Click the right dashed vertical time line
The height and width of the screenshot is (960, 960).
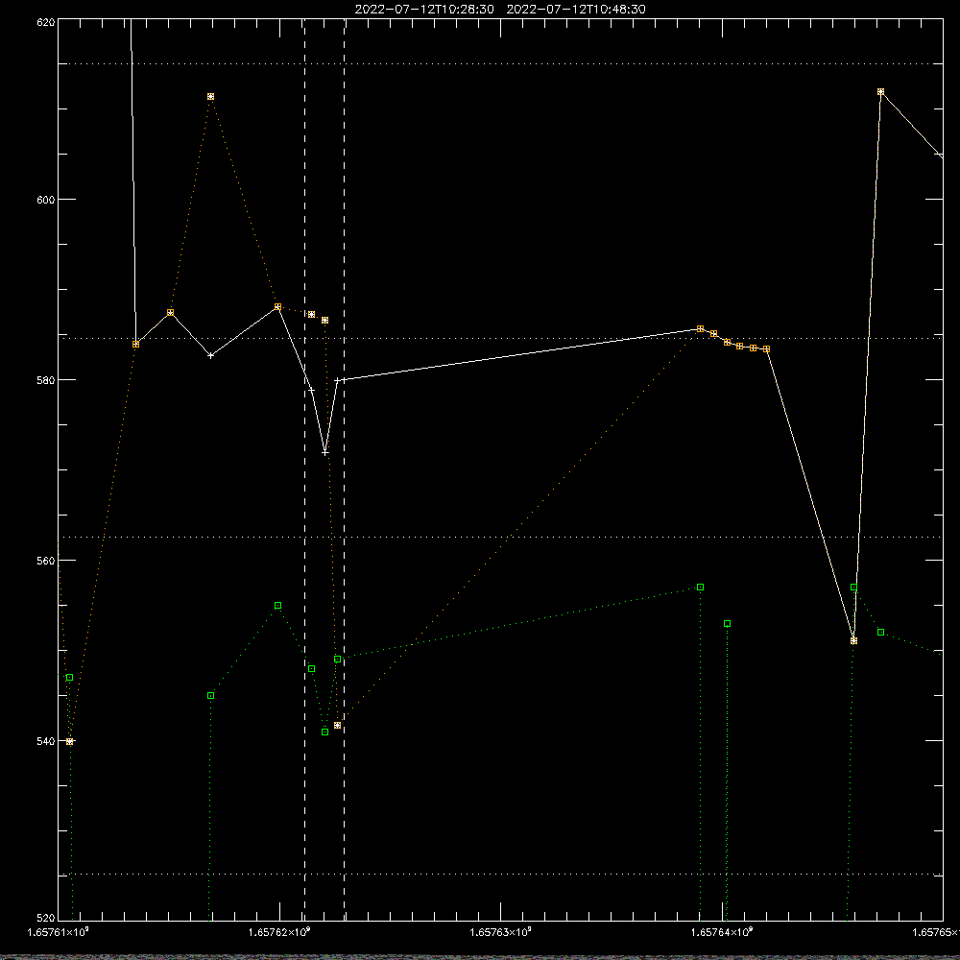(344, 469)
